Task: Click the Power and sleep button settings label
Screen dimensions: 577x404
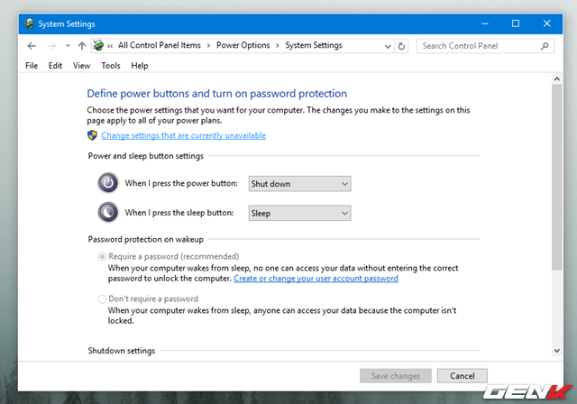Action: 145,156
